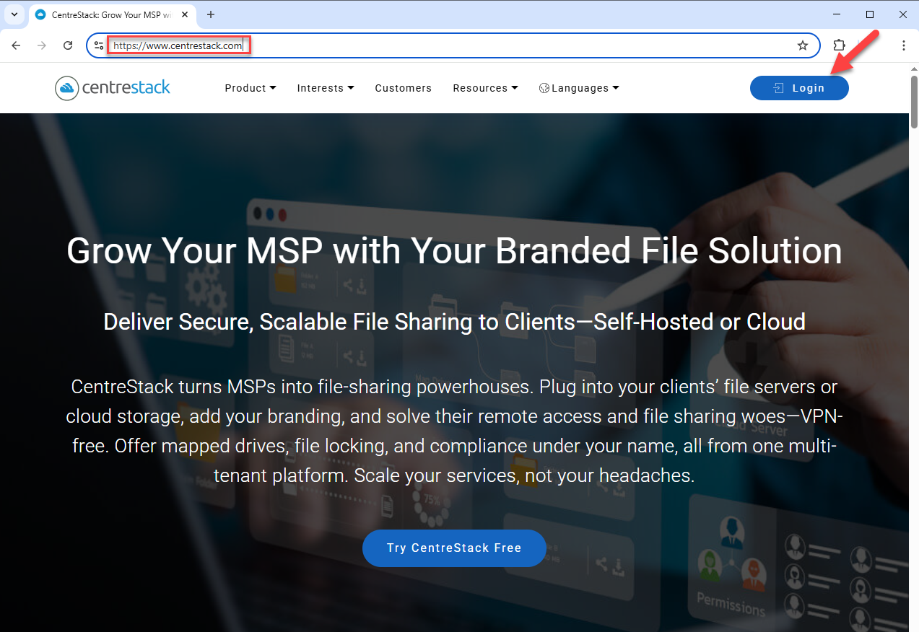Screen dimensions: 919x632
Task: Open Chrome three-dot menu
Action: pos(903,45)
